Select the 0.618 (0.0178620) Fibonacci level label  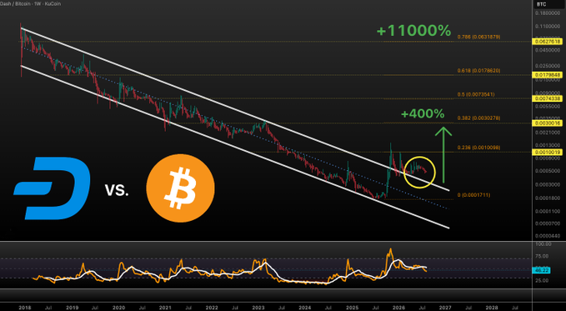coord(478,70)
